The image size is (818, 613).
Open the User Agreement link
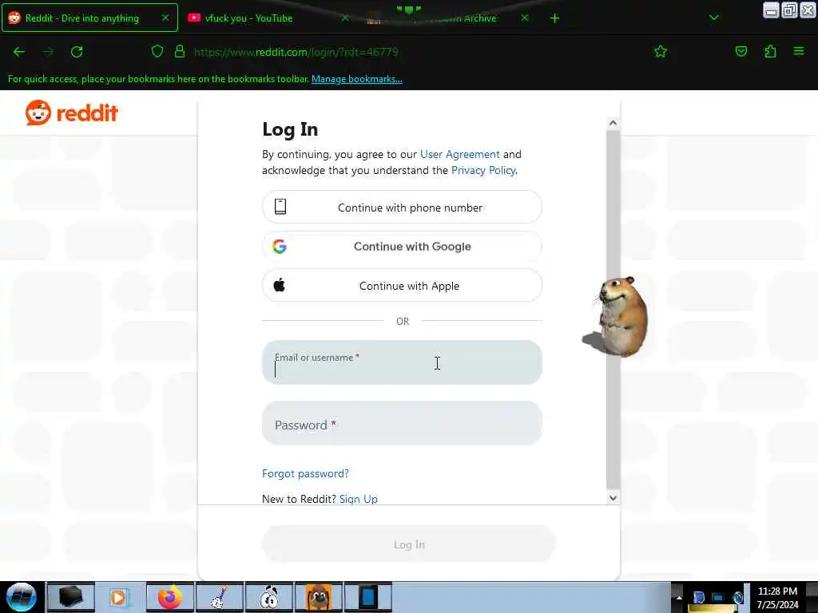(x=459, y=154)
